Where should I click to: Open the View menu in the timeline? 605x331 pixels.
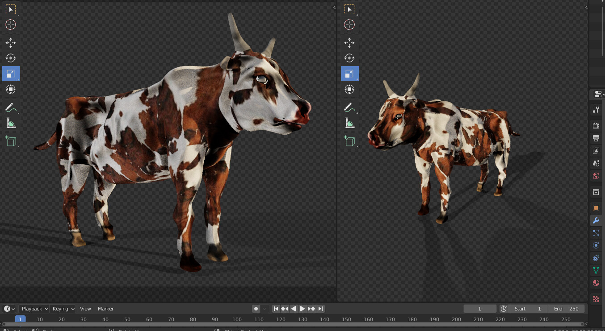coord(85,308)
